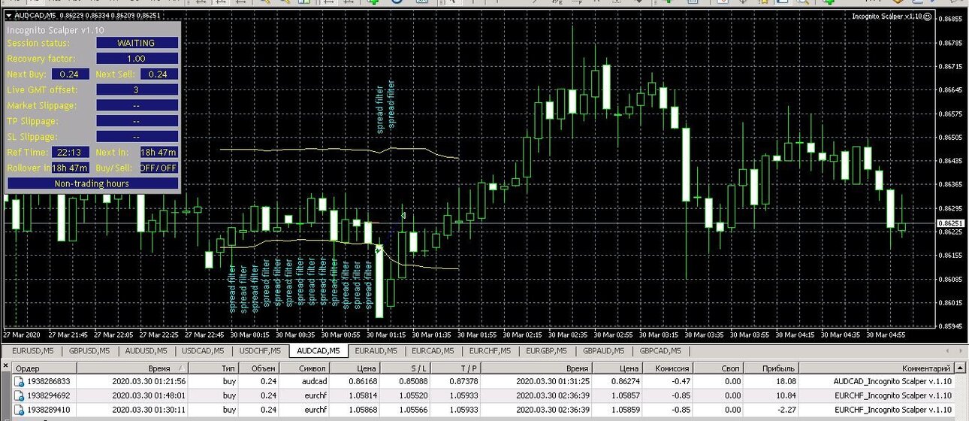Viewport: 969px width, 421px height.
Task: Show the EURCHF,M5 chart tab
Action: [x=491, y=350]
